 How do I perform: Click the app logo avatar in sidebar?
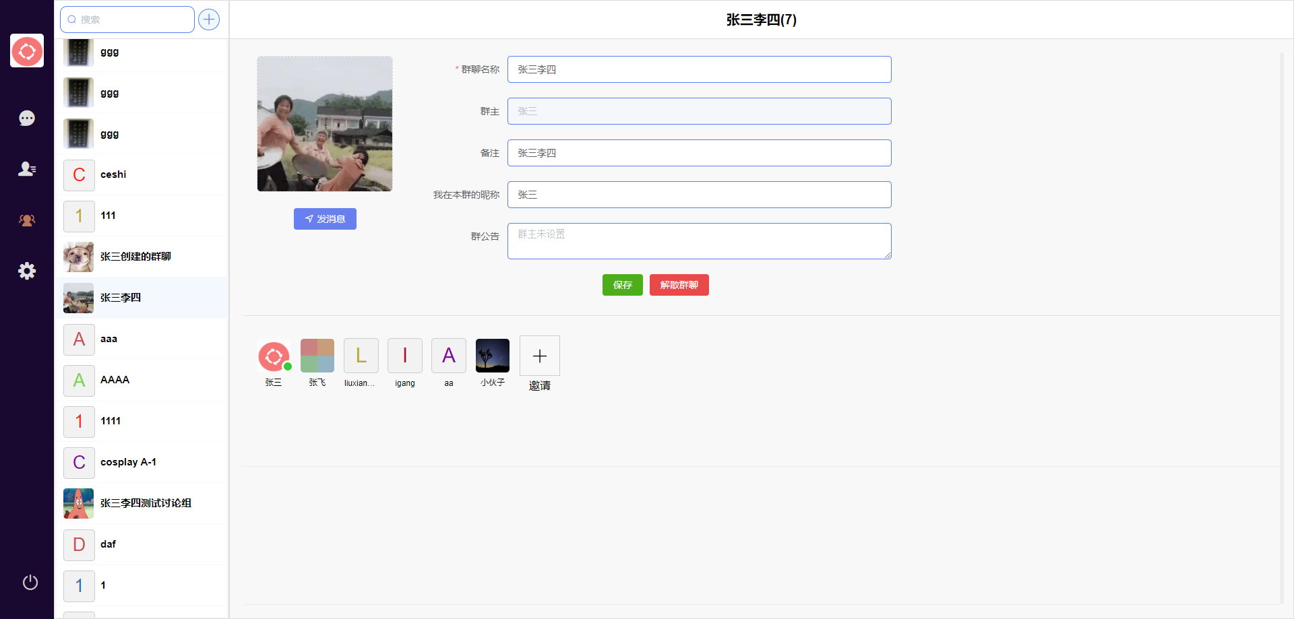(27, 51)
